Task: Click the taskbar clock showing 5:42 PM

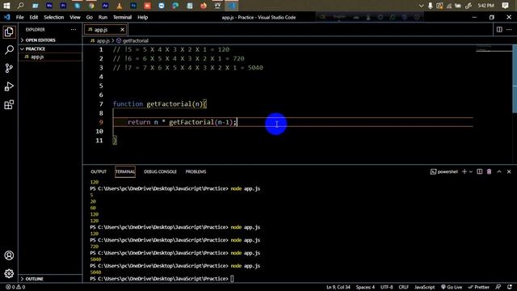Action: click(x=486, y=6)
